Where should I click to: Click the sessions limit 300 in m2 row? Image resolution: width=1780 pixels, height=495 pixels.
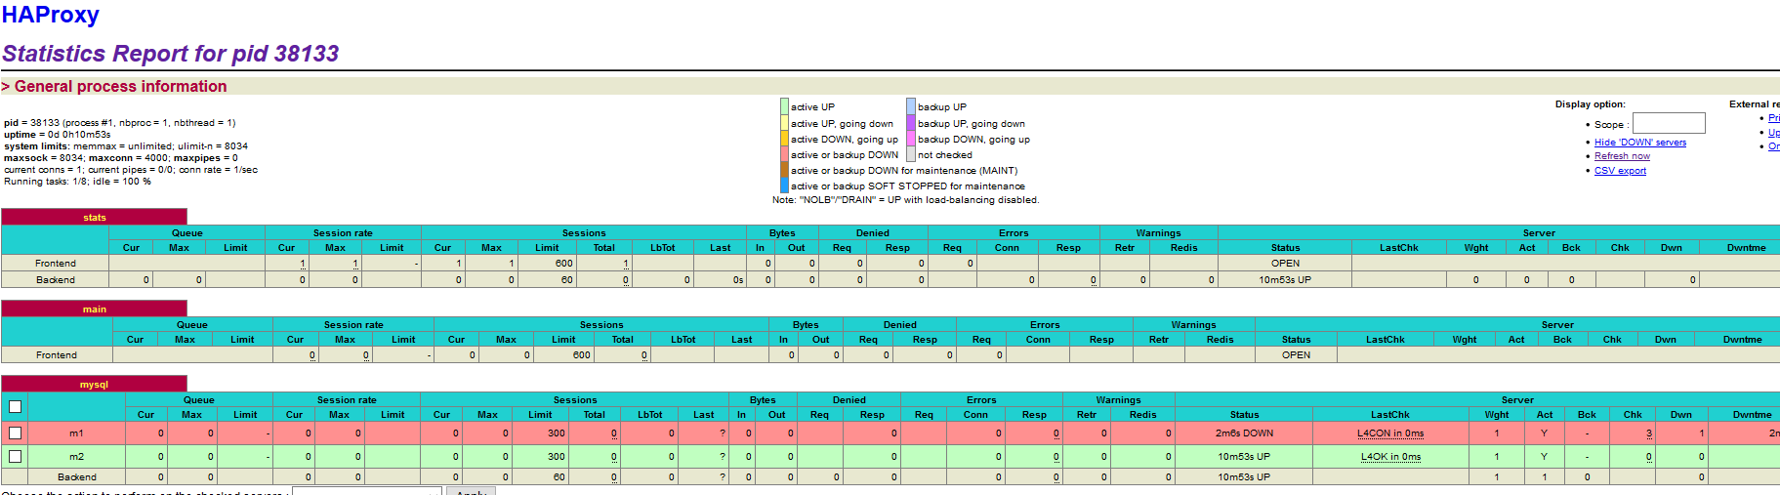click(x=556, y=456)
